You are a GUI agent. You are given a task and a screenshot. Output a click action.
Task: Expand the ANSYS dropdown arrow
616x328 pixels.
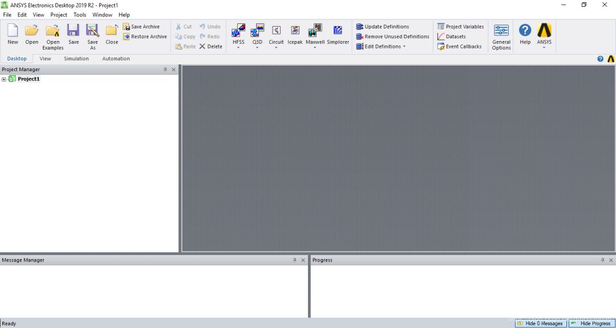tap(544, 48)
